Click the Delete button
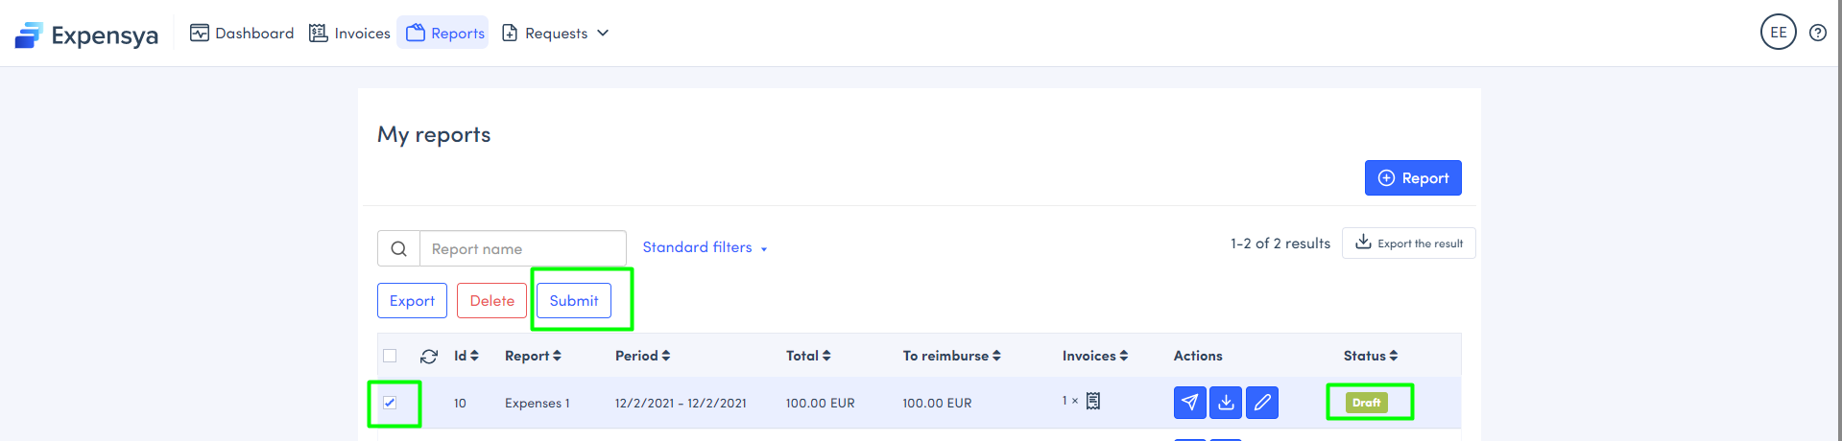1842x441 pixels. [491, 301]
